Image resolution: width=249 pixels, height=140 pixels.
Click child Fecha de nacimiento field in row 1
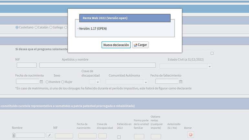87,136
